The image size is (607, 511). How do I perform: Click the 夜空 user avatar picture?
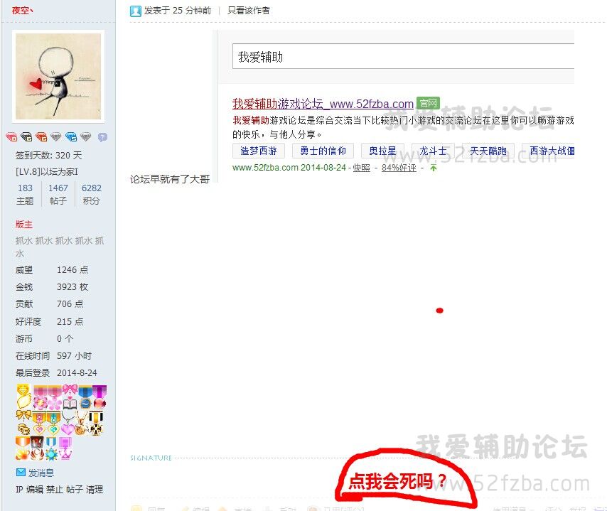click(58, 76)
